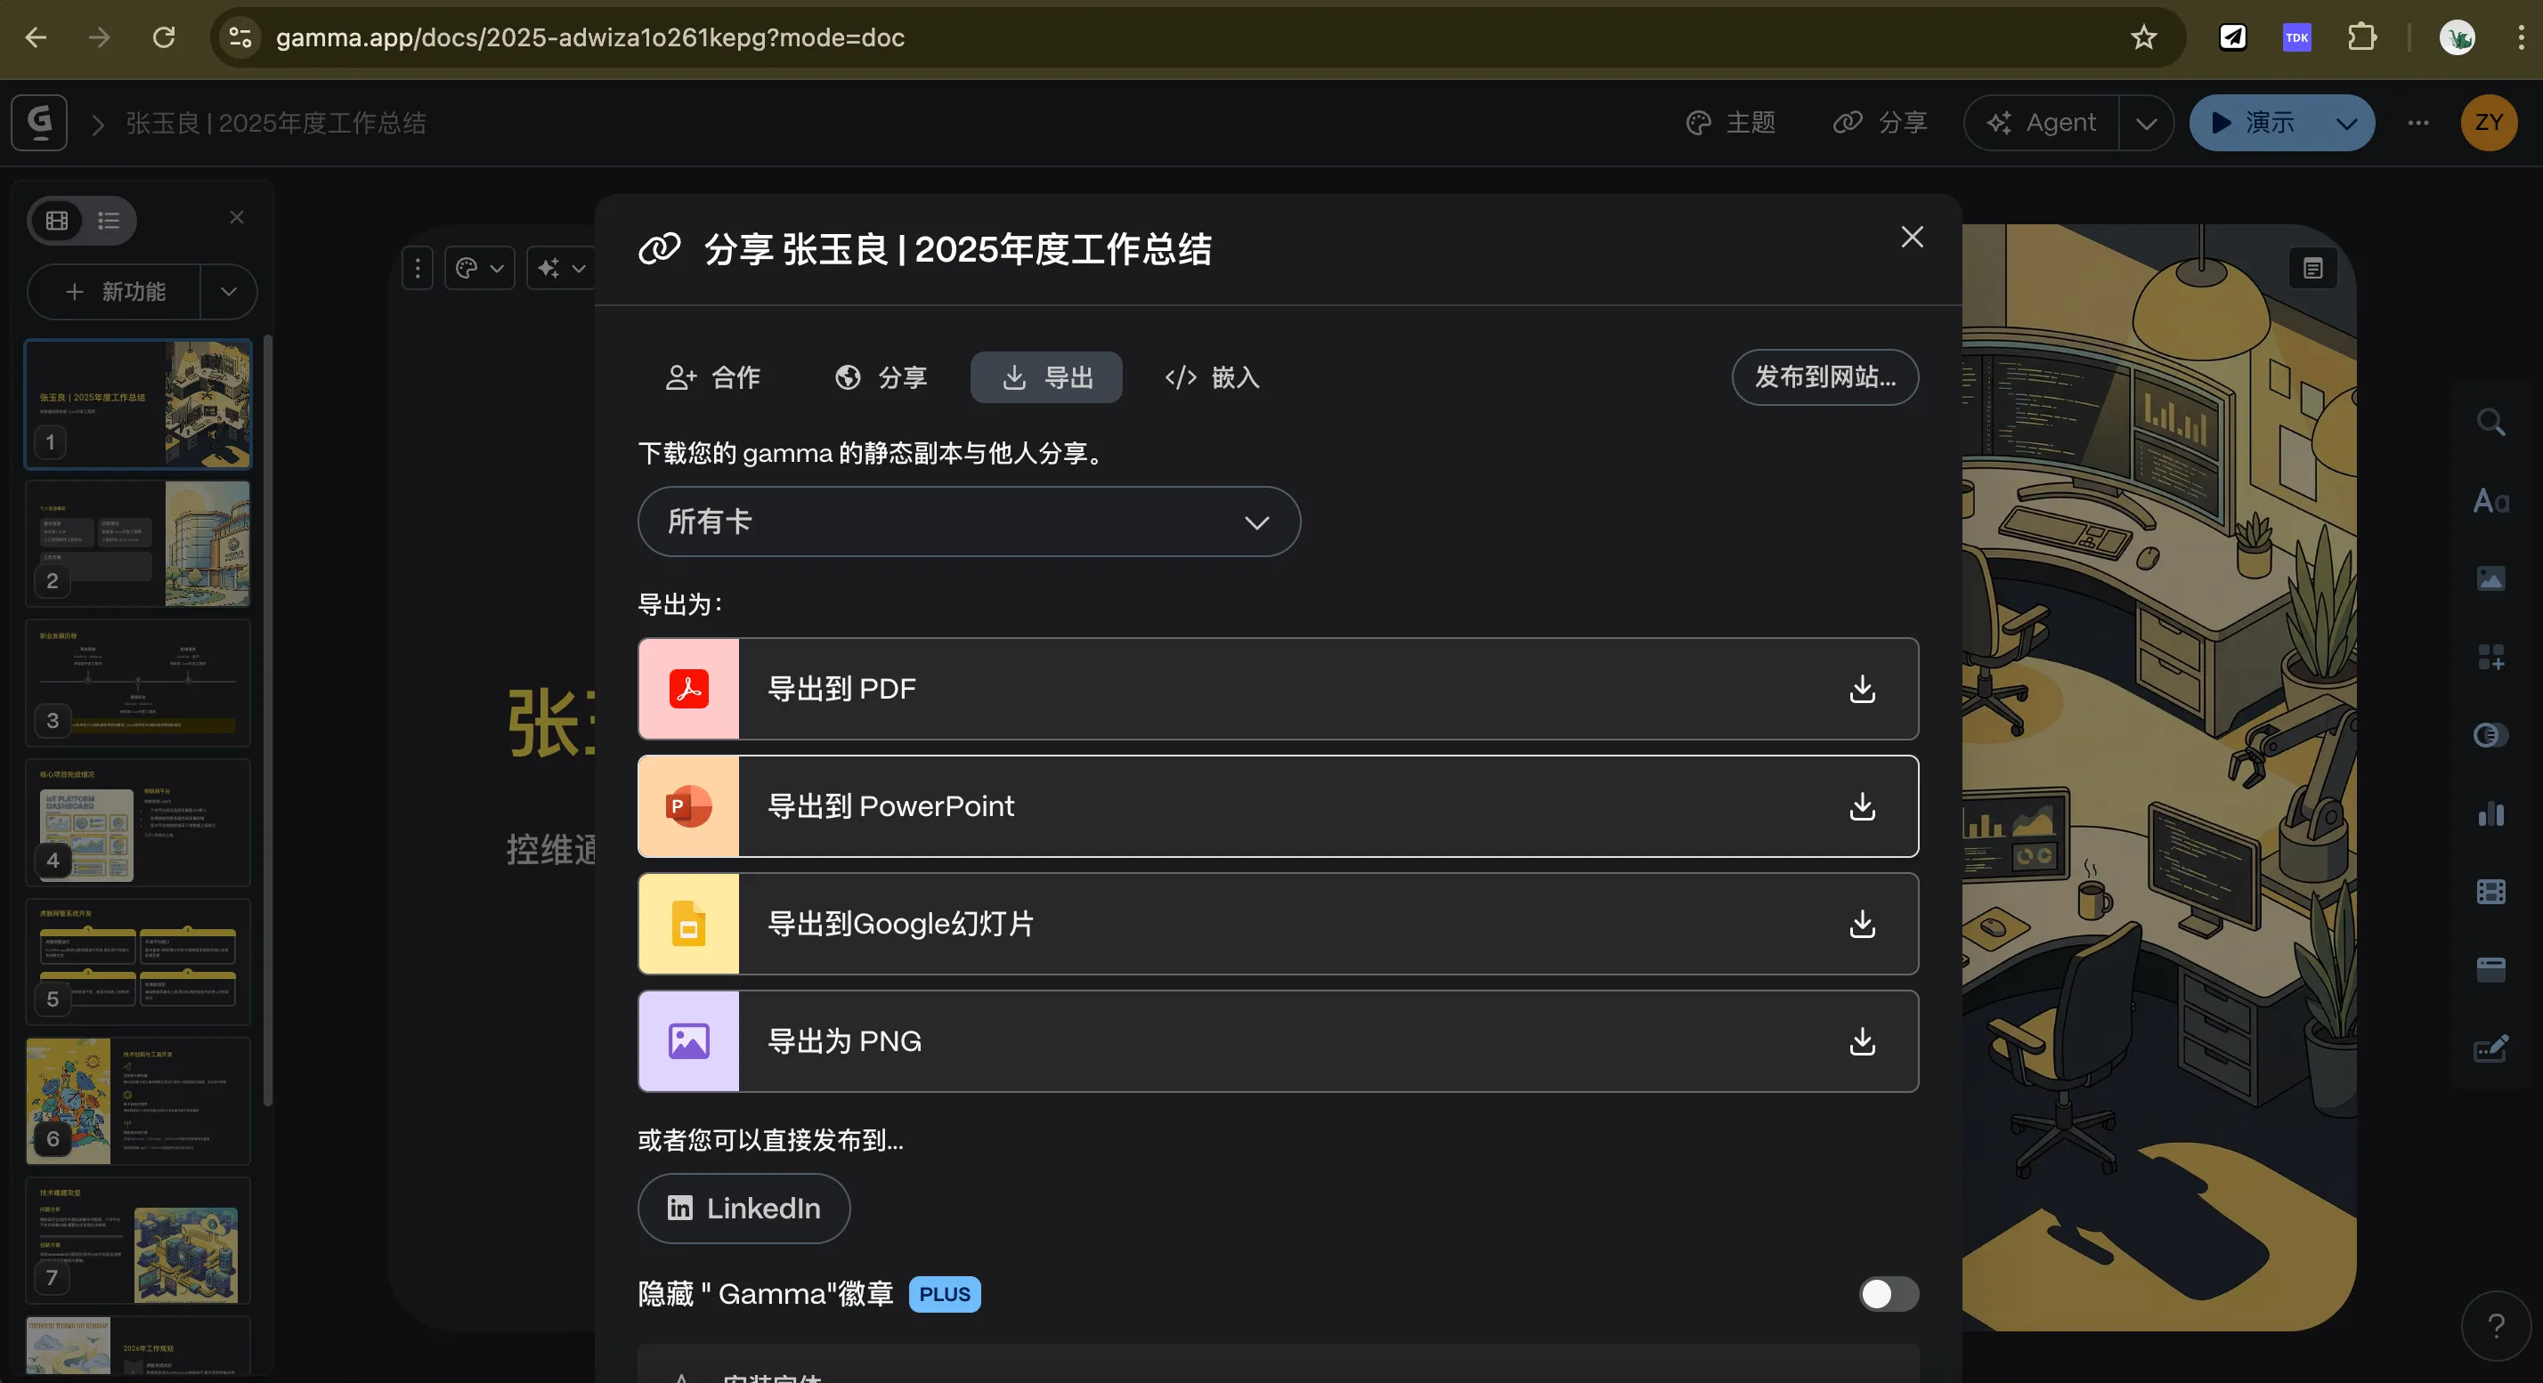Publish directly to LinkedIn
This screenshot has width=2543, height=1383.
click(x=744, y=1209)
